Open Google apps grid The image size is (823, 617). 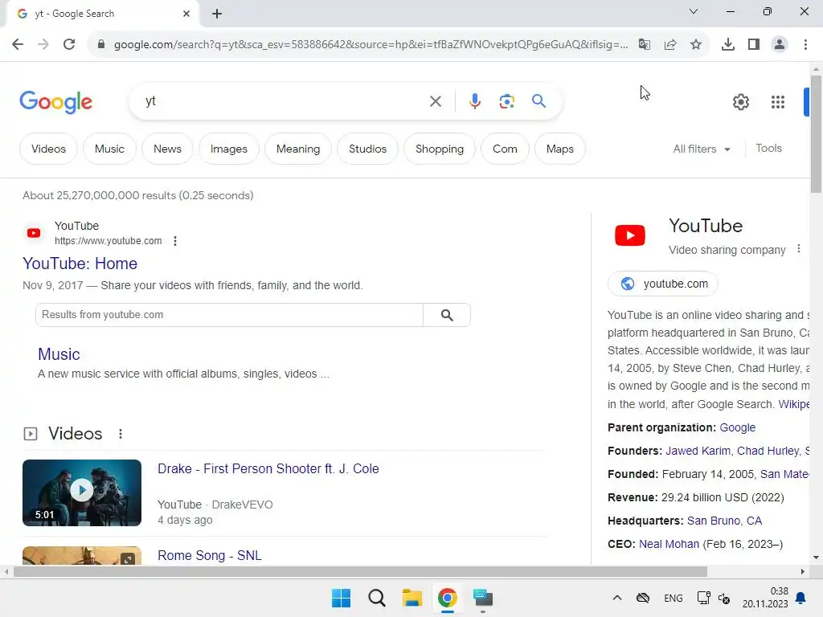(778, 102)
